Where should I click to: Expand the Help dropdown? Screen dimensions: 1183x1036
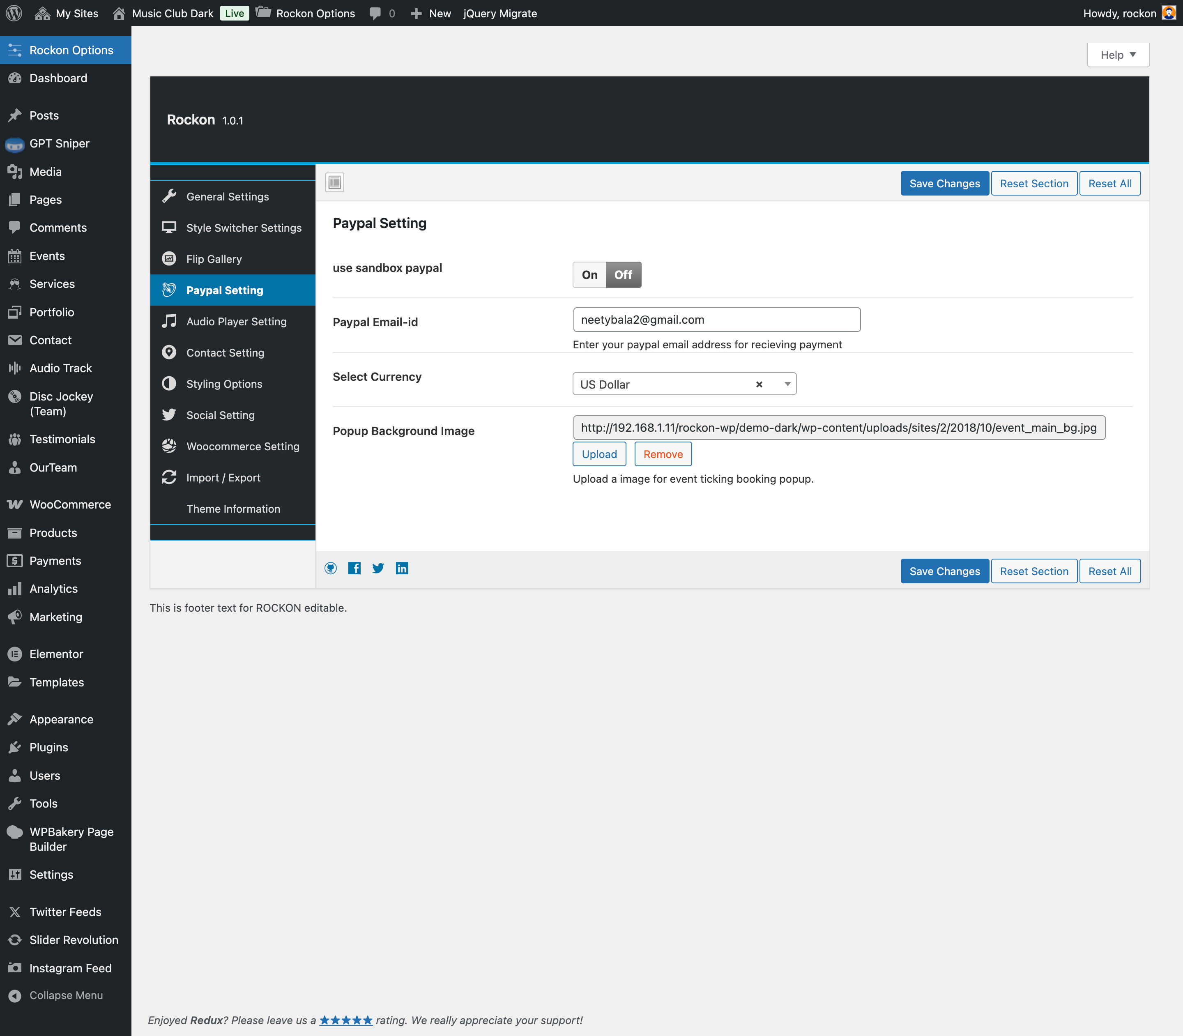coord(1118,55)
